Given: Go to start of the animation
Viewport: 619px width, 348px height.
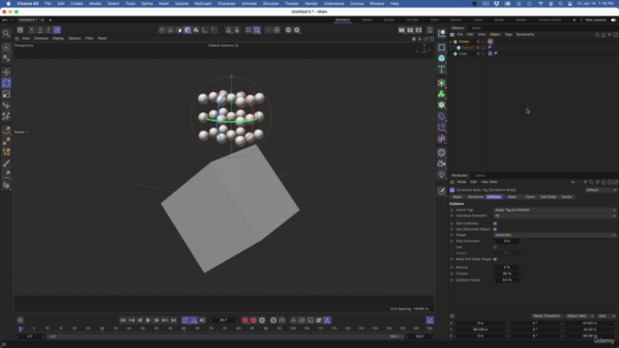Looking at the screenshot, I should pos(123,320).
